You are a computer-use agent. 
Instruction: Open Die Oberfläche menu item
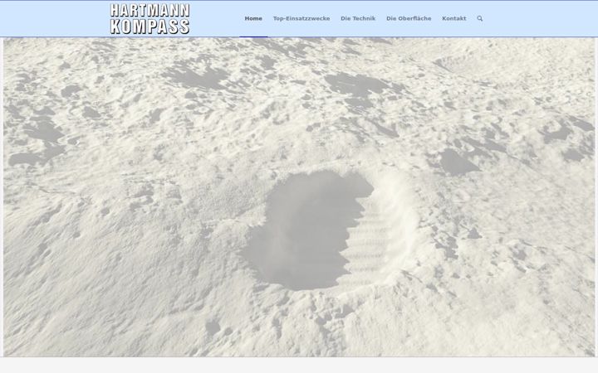(x=409, y=18)
